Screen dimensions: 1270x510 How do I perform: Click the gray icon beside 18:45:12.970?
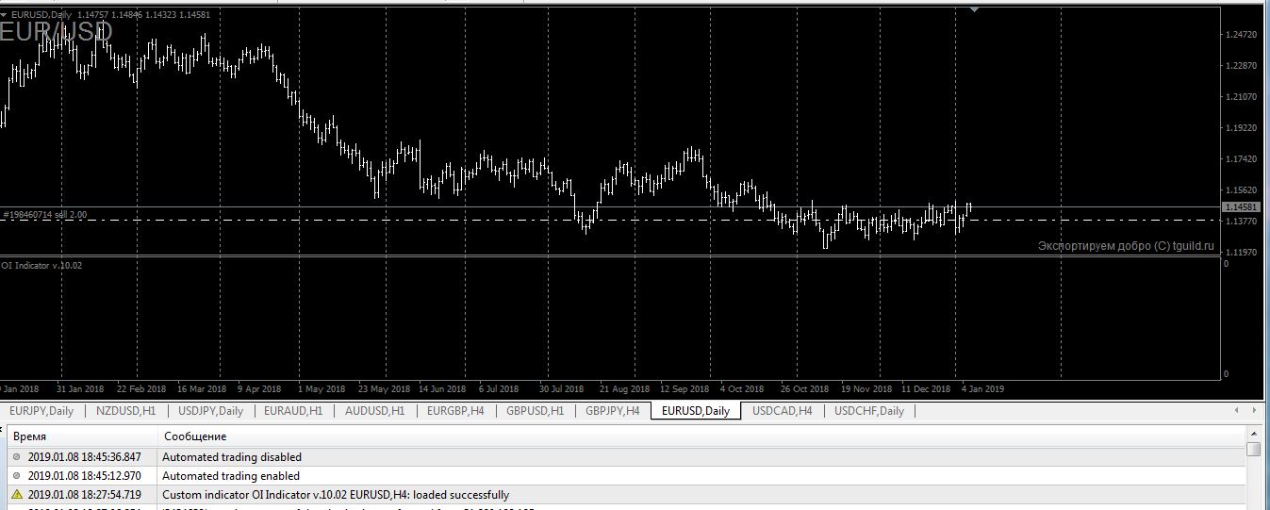click(x=17, y=475)
